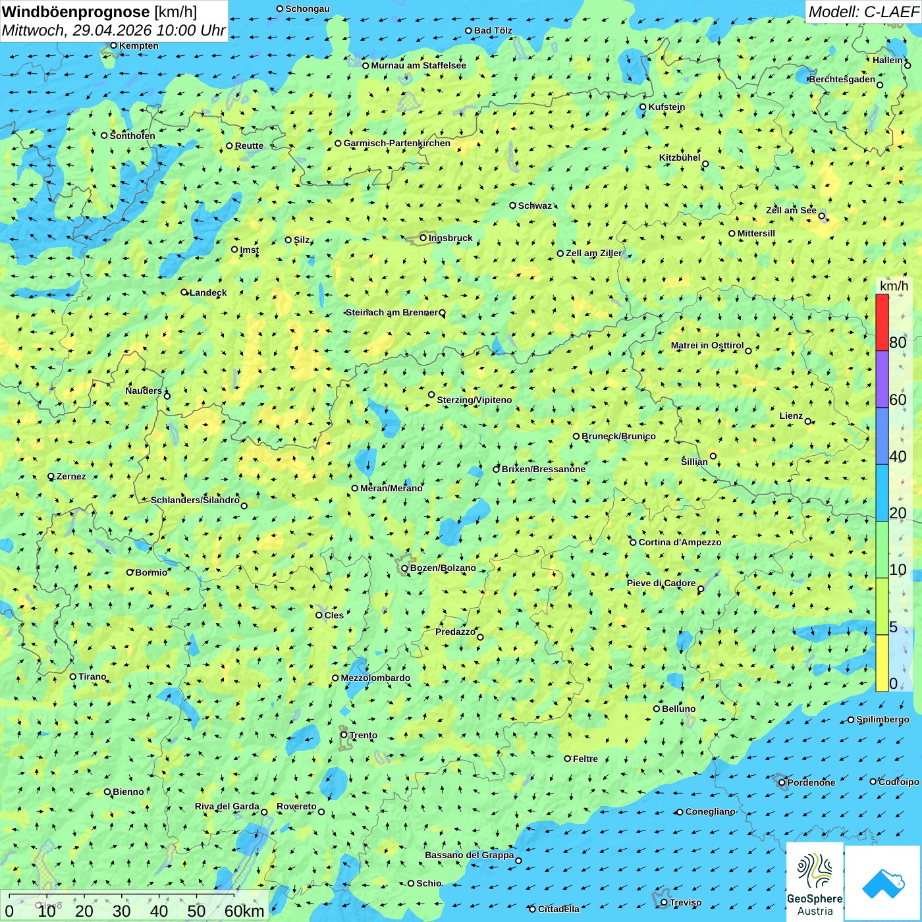Click the Feltre location marker
922x922 pixels.
click(x=567, y=759)
